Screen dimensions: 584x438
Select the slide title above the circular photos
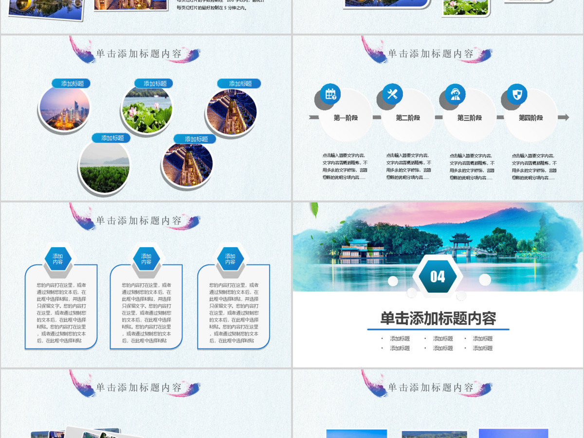[x=139, y=54]
